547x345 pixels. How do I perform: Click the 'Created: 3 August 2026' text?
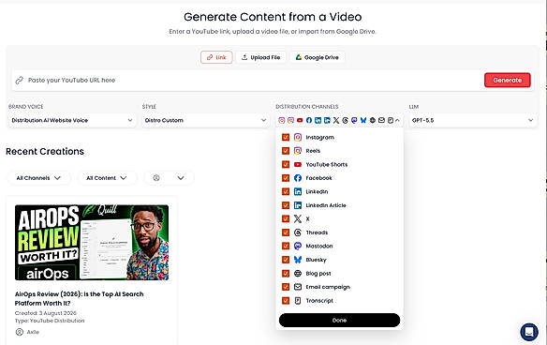pos(46,313)
